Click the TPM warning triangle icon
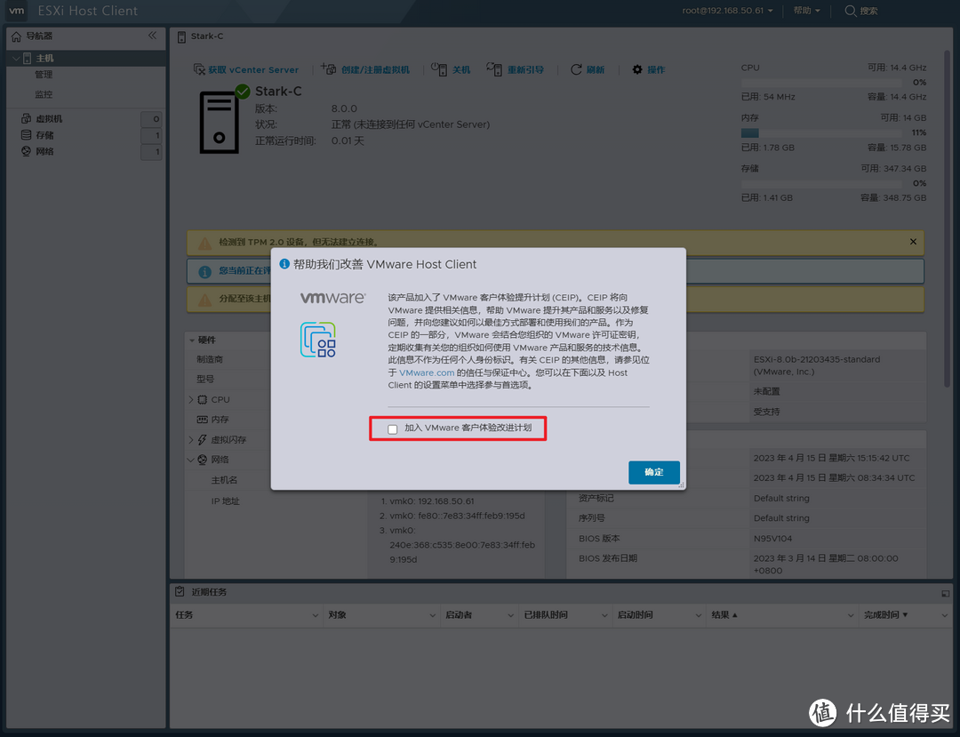Screen dimensions: 960x737 pyautogui.click(x=205, y=243)
